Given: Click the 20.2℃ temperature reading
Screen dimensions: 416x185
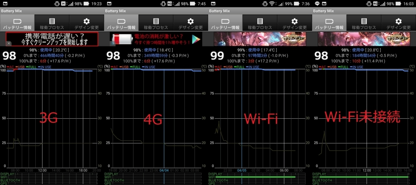Looking at the screenshot, I should click(61, 50).
